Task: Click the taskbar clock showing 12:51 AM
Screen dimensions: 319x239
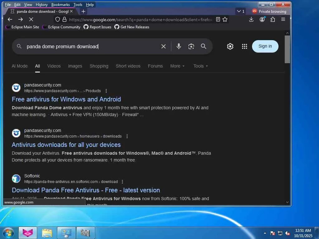Action: pos(303,233)
